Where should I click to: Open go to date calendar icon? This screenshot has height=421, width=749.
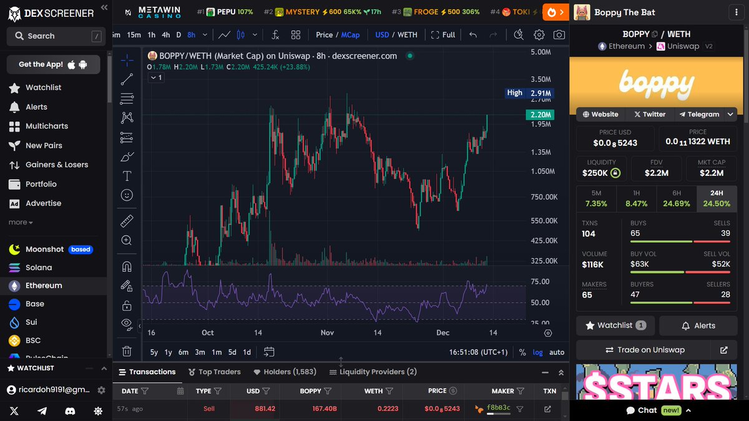tap(269, 352)
